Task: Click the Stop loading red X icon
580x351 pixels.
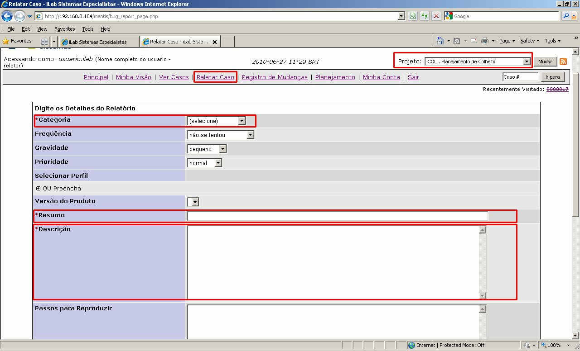Action: point(436,16)
